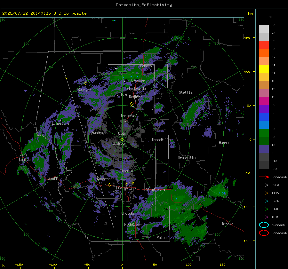Click the magenta 18TS arrow icon
This screenshot has width=288, height=269.
264,217
